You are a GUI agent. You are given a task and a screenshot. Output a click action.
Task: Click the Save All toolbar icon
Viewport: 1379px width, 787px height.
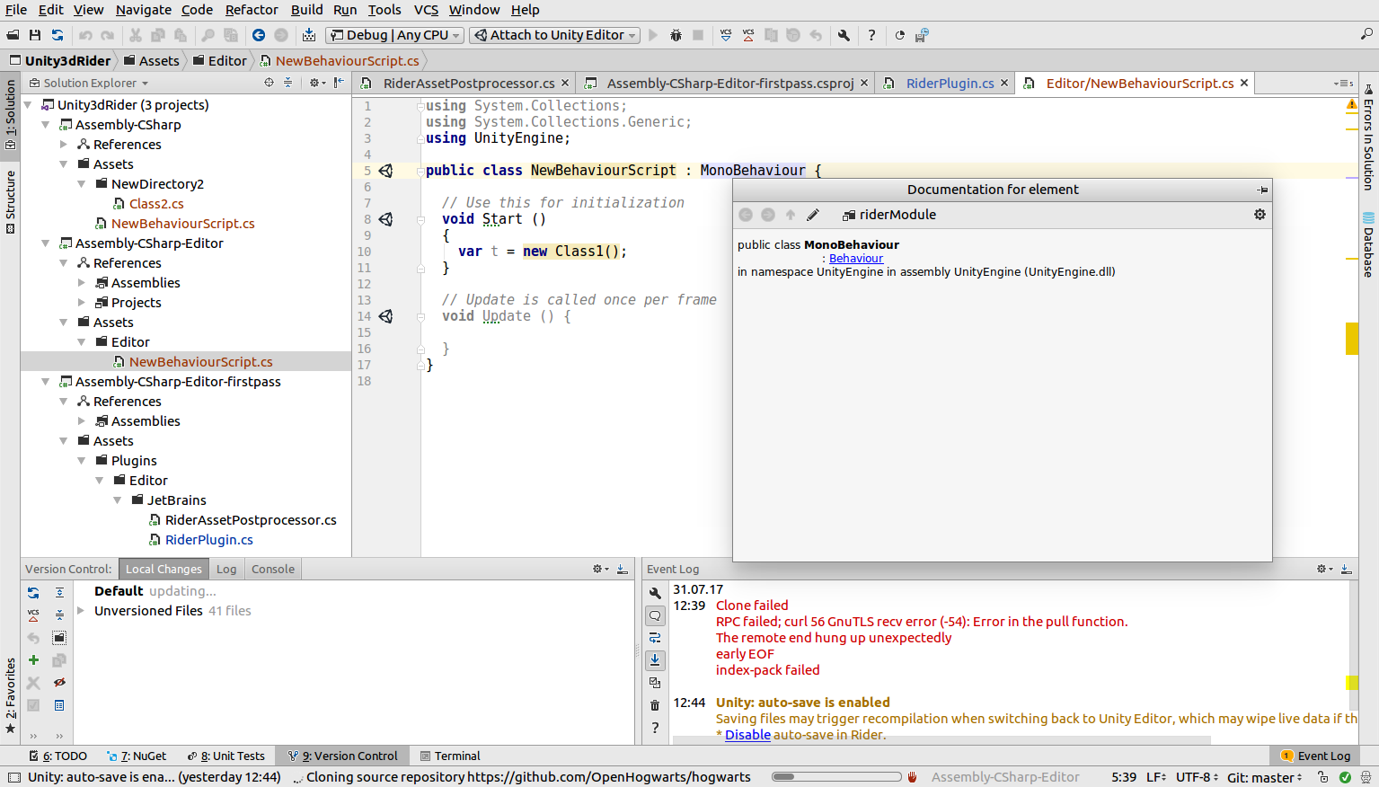pyautogui.click(x=35, y=35)
